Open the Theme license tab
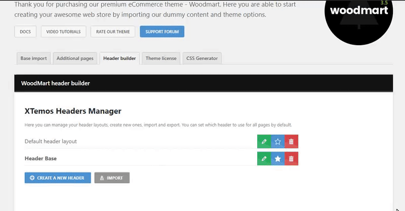The image size is (405, 211). pyautogui.click(x=161, y=58)
